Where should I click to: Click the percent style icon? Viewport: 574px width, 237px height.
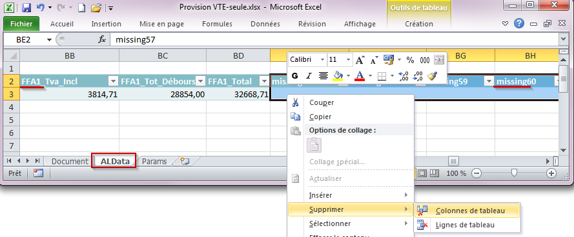[411, 60]
